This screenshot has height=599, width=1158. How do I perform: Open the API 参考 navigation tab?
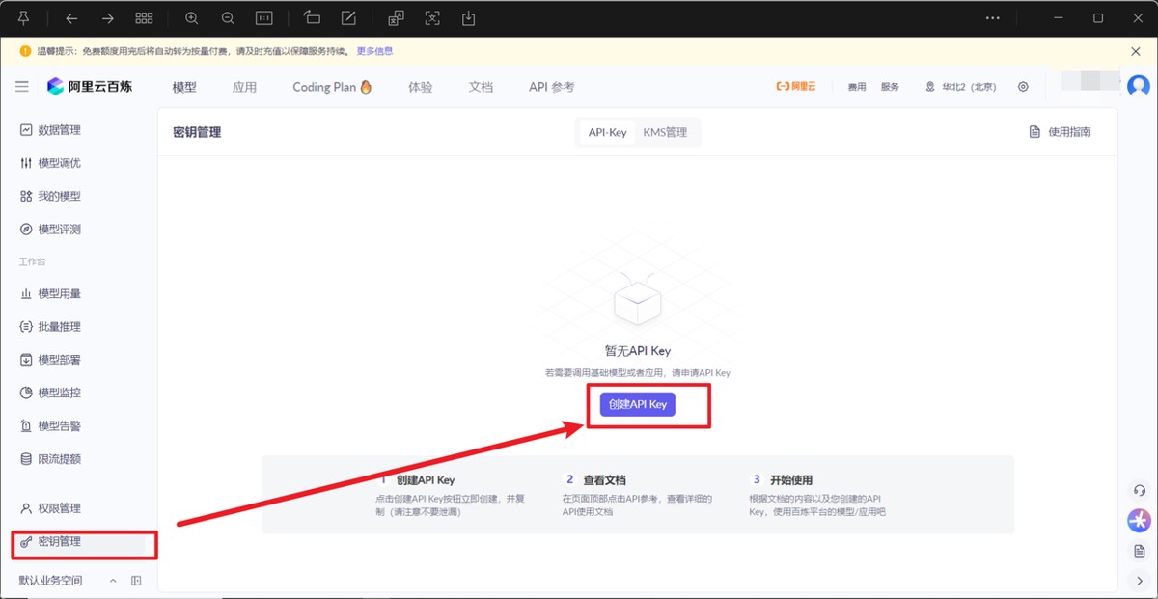click(x=551, y=87)
